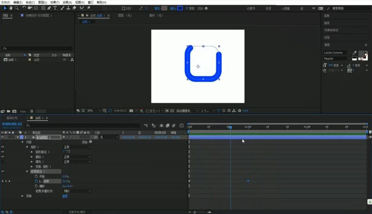Take a snapshot with the camera icon
372x214 pixels.
pos(131,111)
